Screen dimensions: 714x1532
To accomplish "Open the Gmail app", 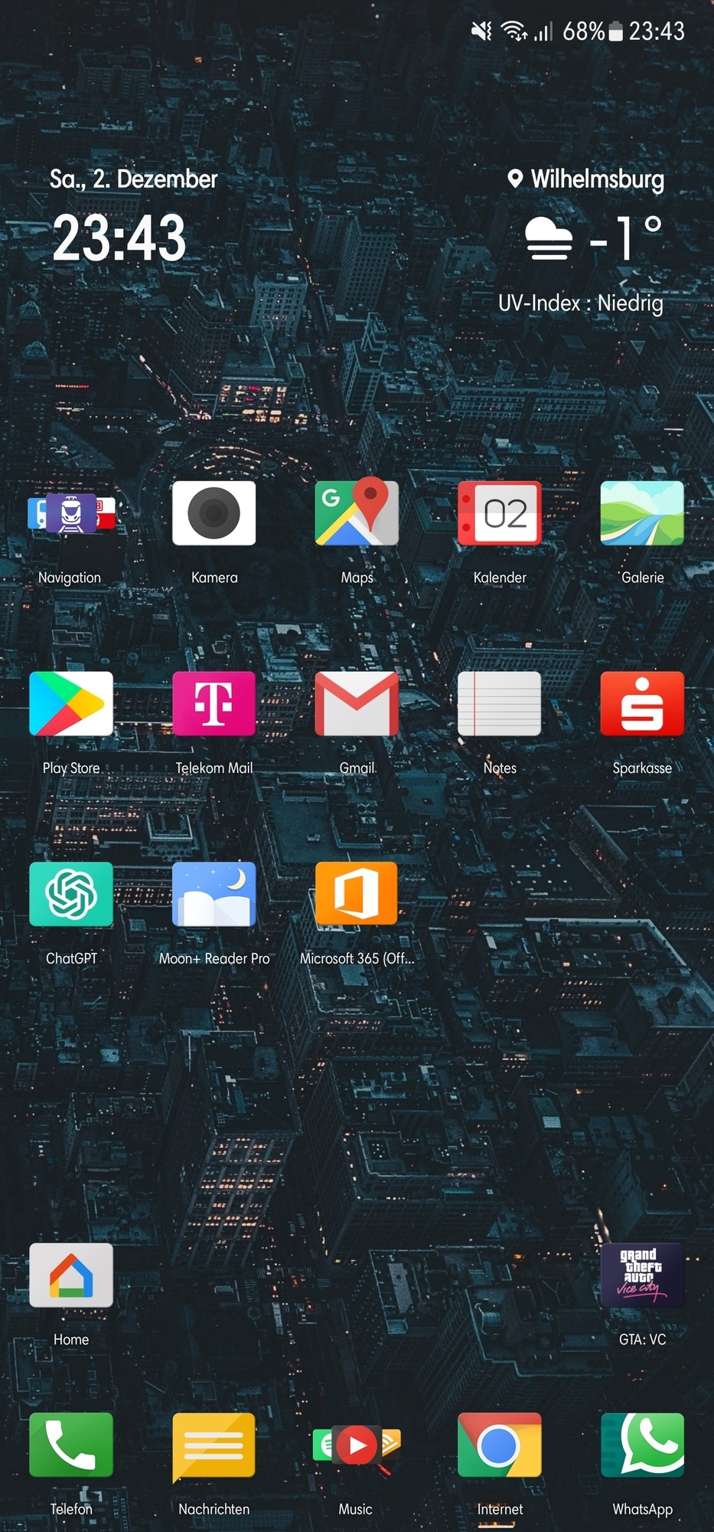I will (x=357, y=704).
